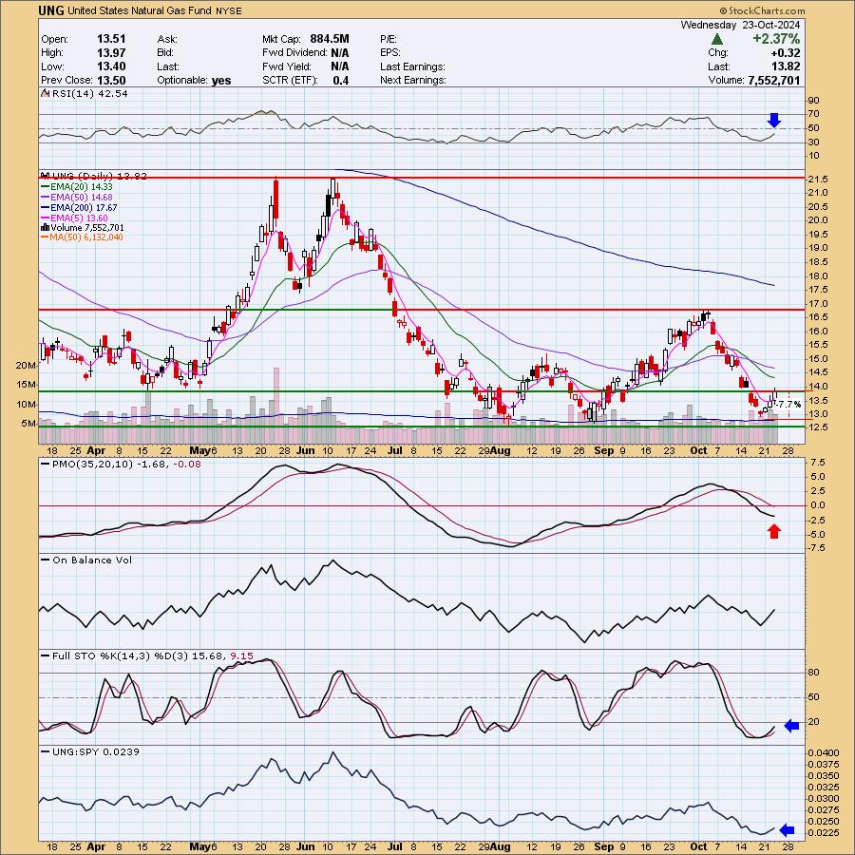The height and width of the screenshot is (855, 855).
Task: Click the EMA(5) 13.60 legend entry
Action: [x=79, y=218]
